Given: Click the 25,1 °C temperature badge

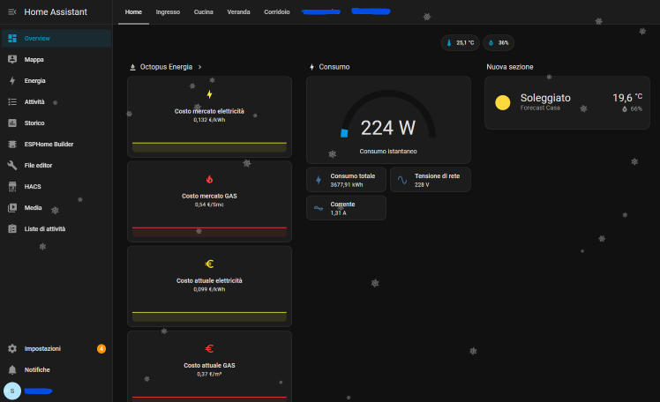Looking at the screenshot, I should (x=460, y=42).
